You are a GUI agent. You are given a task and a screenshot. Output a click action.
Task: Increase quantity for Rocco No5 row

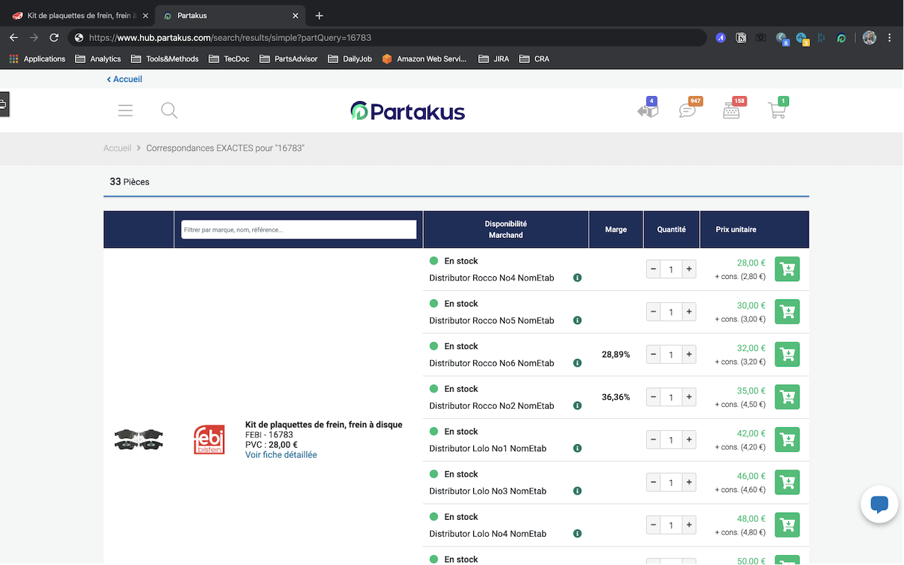pos(689,311)
